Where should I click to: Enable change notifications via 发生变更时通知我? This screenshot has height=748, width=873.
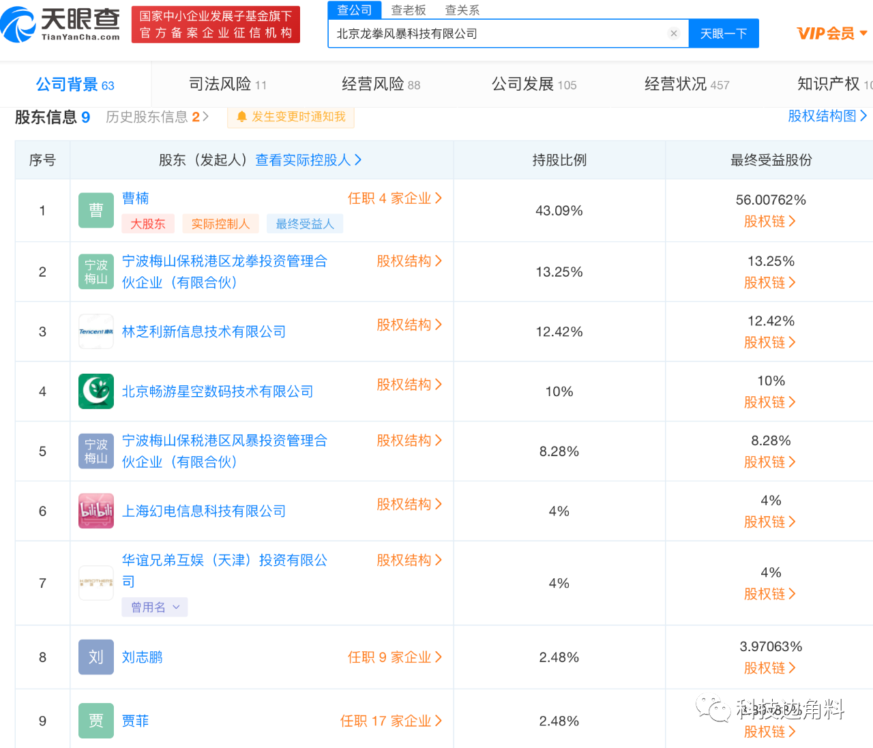296,117
